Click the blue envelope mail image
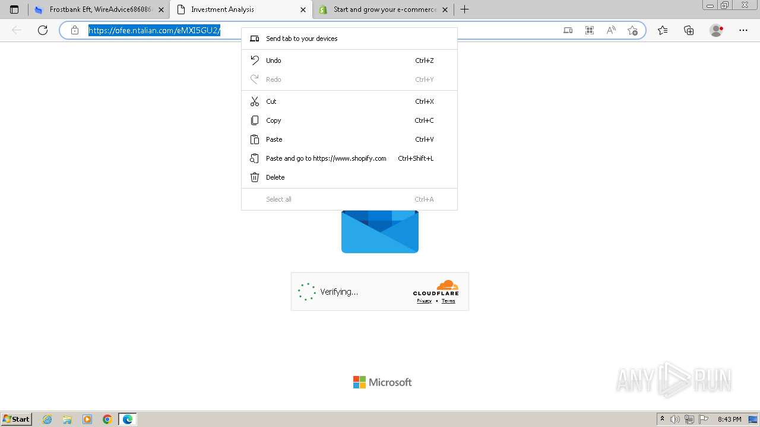760x427 pixels. point(380,231)
